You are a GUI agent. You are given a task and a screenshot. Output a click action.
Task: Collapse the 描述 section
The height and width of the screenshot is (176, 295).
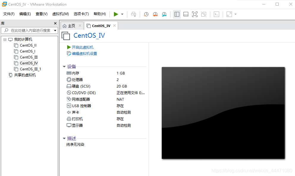64,138
